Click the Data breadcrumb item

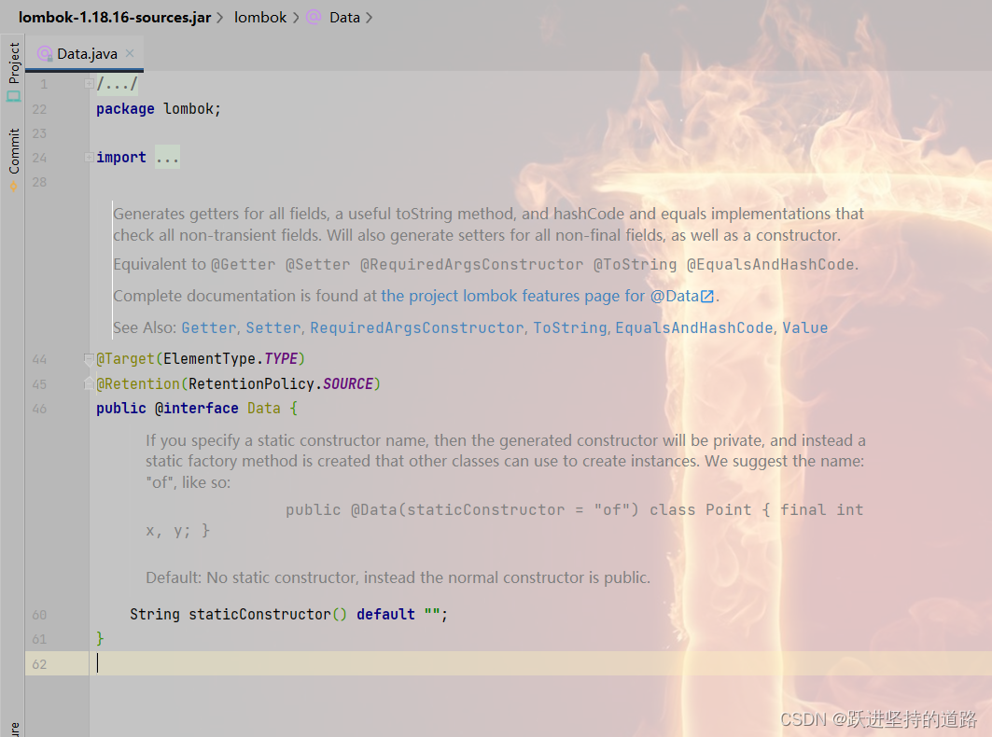point(344,17)
